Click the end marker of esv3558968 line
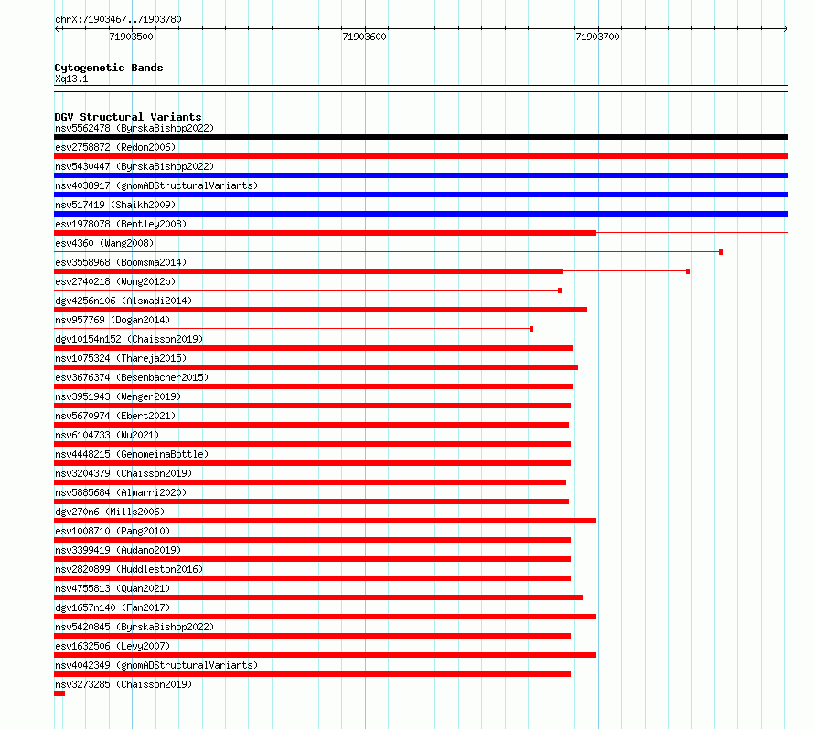This screenshot has width=814, height=729. 688,271
